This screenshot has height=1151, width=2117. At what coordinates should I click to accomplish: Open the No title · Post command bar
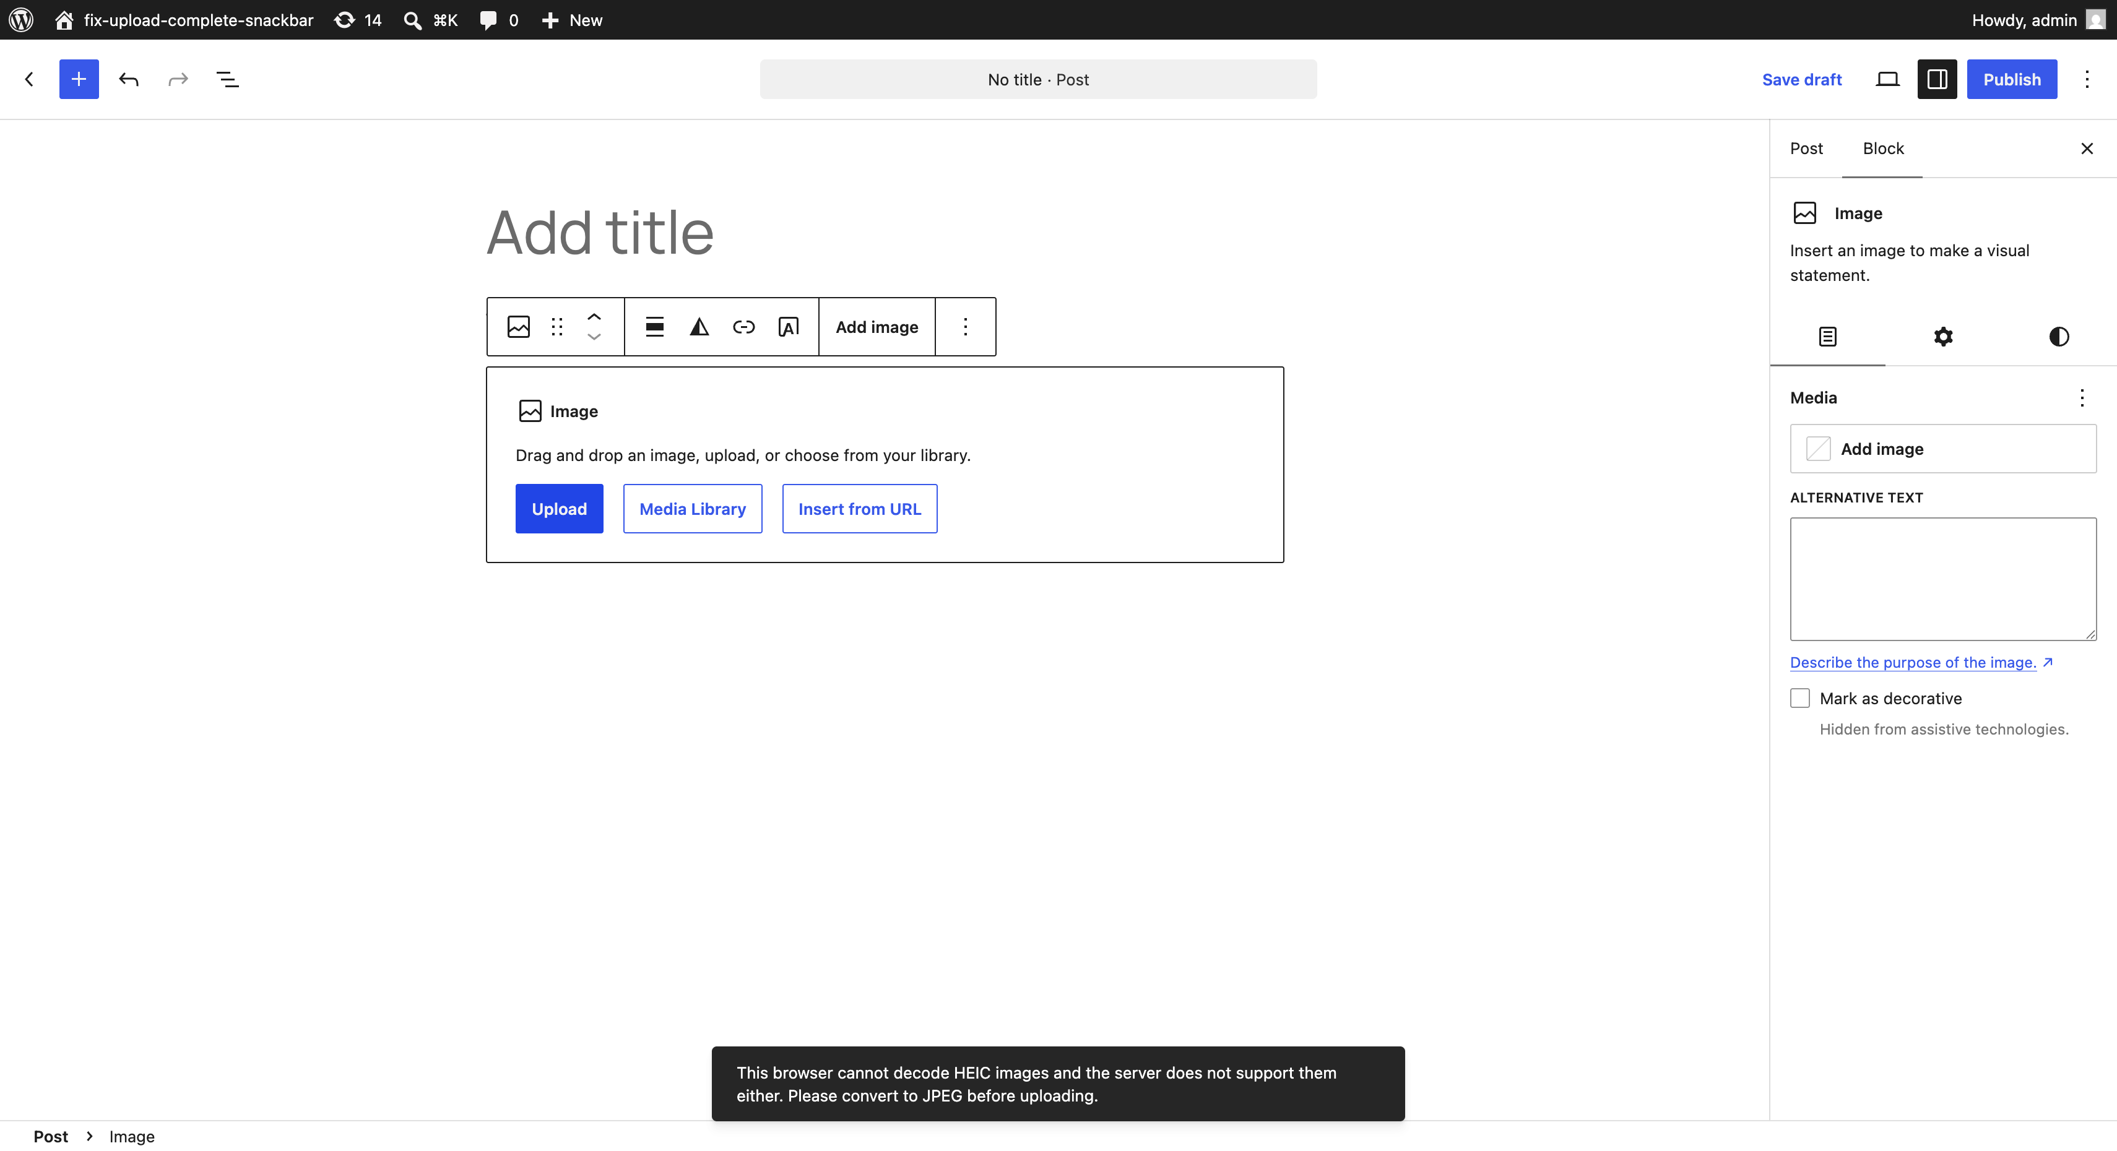[1038, 79]
